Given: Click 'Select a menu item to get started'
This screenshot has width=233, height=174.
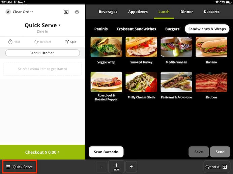Looking at the screenshot, I should coord(42,69).
